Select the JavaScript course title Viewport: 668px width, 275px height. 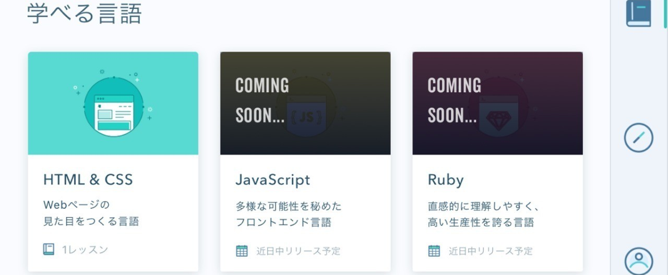pyautogui.click(x=272, y=180)
